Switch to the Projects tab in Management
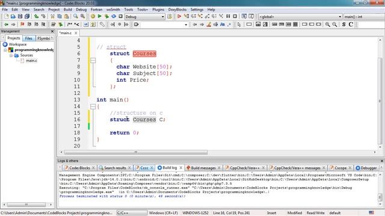The height and width of the screenshot is (216, 385). pos(13,38)
